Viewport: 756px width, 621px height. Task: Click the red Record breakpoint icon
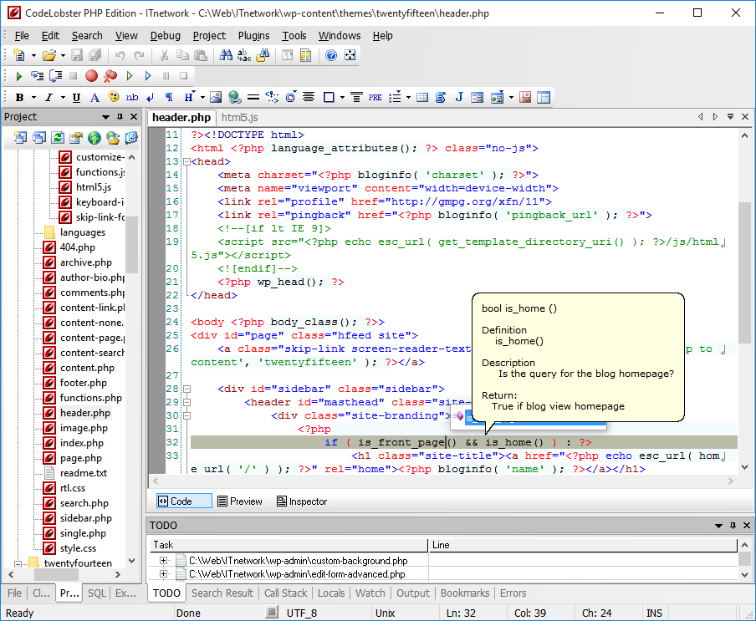click(91, 75)
